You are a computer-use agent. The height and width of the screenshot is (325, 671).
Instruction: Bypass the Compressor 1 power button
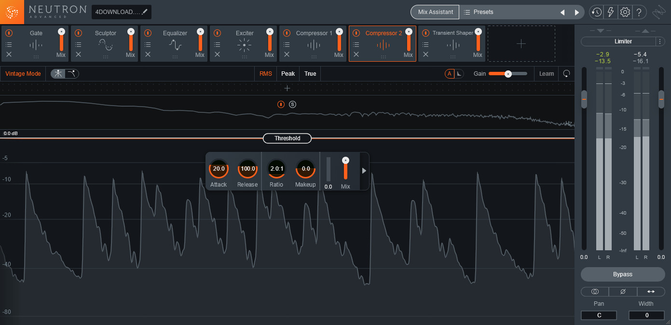(287, 33)
